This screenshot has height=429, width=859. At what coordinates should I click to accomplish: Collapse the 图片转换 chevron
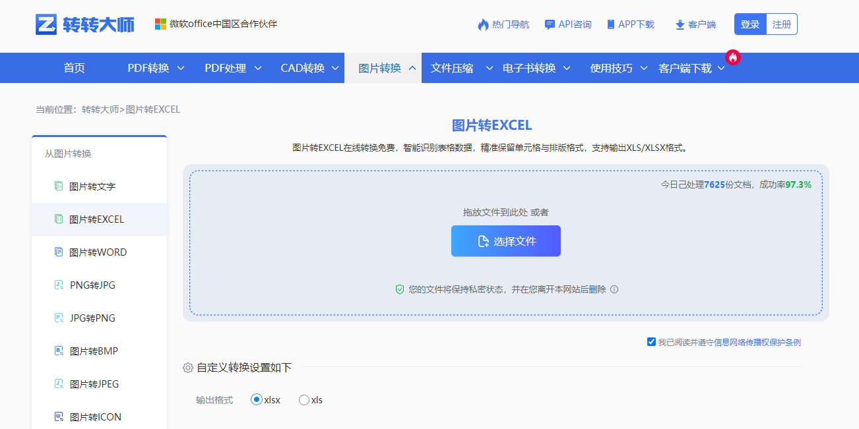click(x=412, y=68)
